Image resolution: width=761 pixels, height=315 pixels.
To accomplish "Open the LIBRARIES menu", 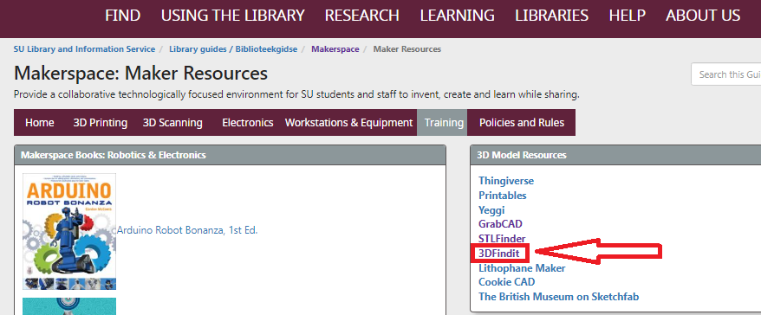I will 552,16.
